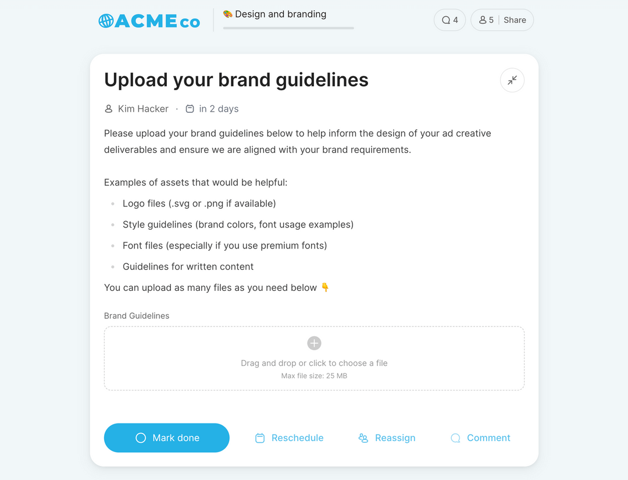The image size is (628, 480).
Task: Click the "Upload your brand guidelines" heading
Action: coord(236,80)
